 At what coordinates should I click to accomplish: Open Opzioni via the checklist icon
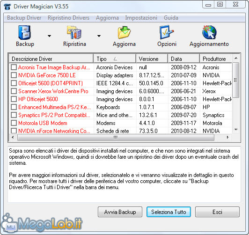167,32
